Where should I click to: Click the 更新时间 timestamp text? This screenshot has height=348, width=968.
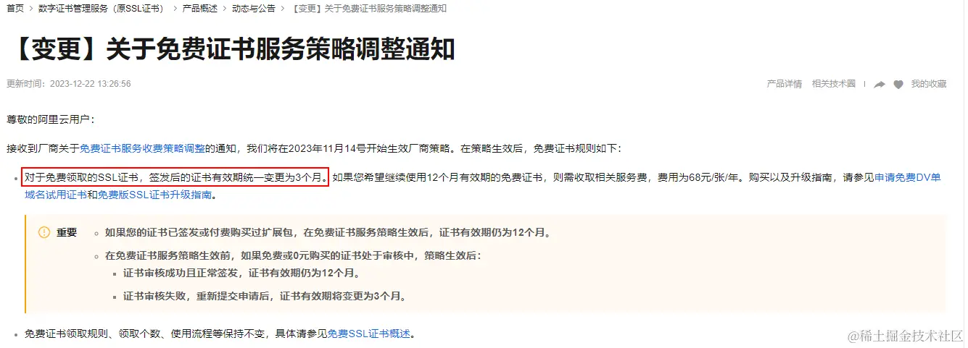point(69,84)
